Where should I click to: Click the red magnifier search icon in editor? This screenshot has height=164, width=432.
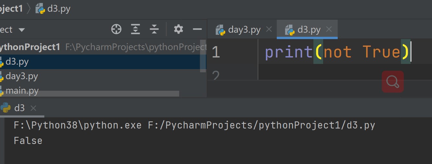[393, 82]
